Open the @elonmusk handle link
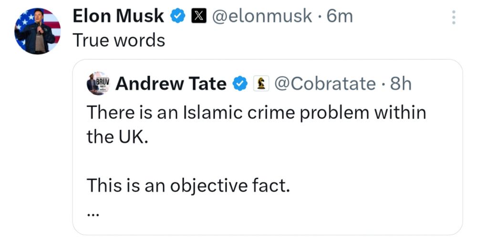 coord(262,16)
